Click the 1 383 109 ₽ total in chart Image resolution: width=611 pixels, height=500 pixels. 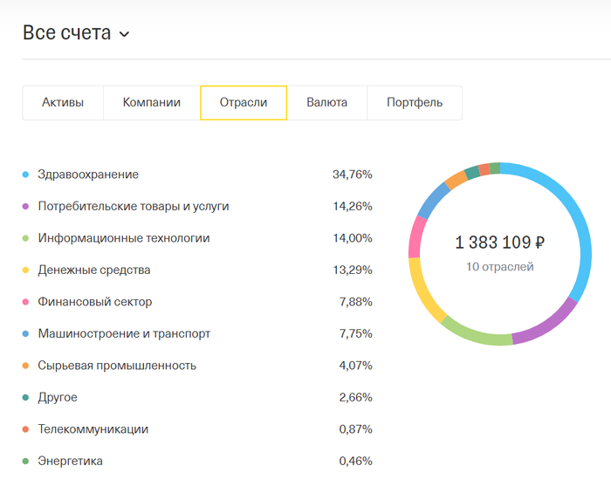pyautogui.click(x=500, y=243)
